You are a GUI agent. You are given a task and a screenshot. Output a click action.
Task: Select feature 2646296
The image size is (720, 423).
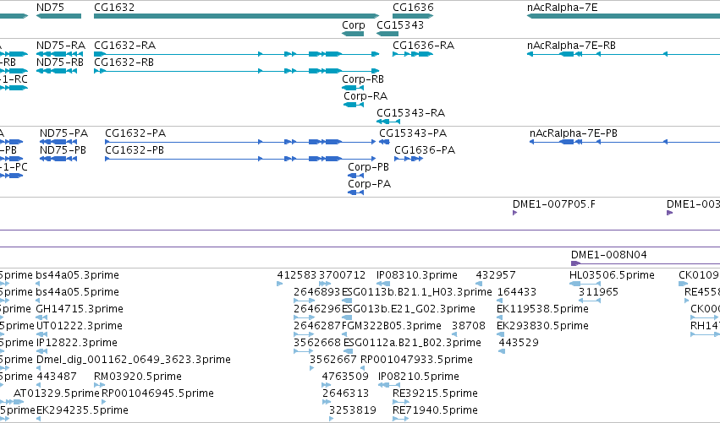click(304, 317)
